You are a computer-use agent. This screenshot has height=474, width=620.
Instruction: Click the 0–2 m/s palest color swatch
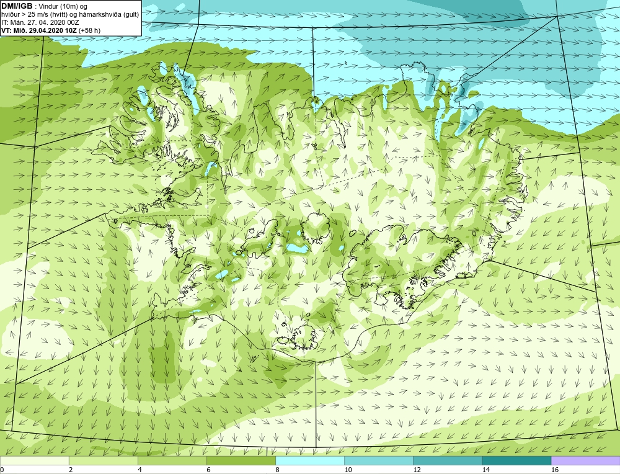34,460
